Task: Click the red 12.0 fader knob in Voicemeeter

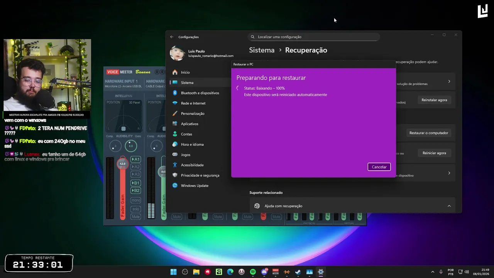Action: 122,164
